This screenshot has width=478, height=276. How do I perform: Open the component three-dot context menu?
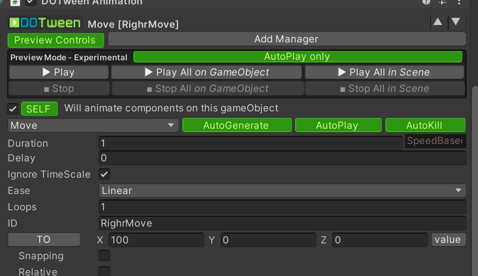click(459, 2)
